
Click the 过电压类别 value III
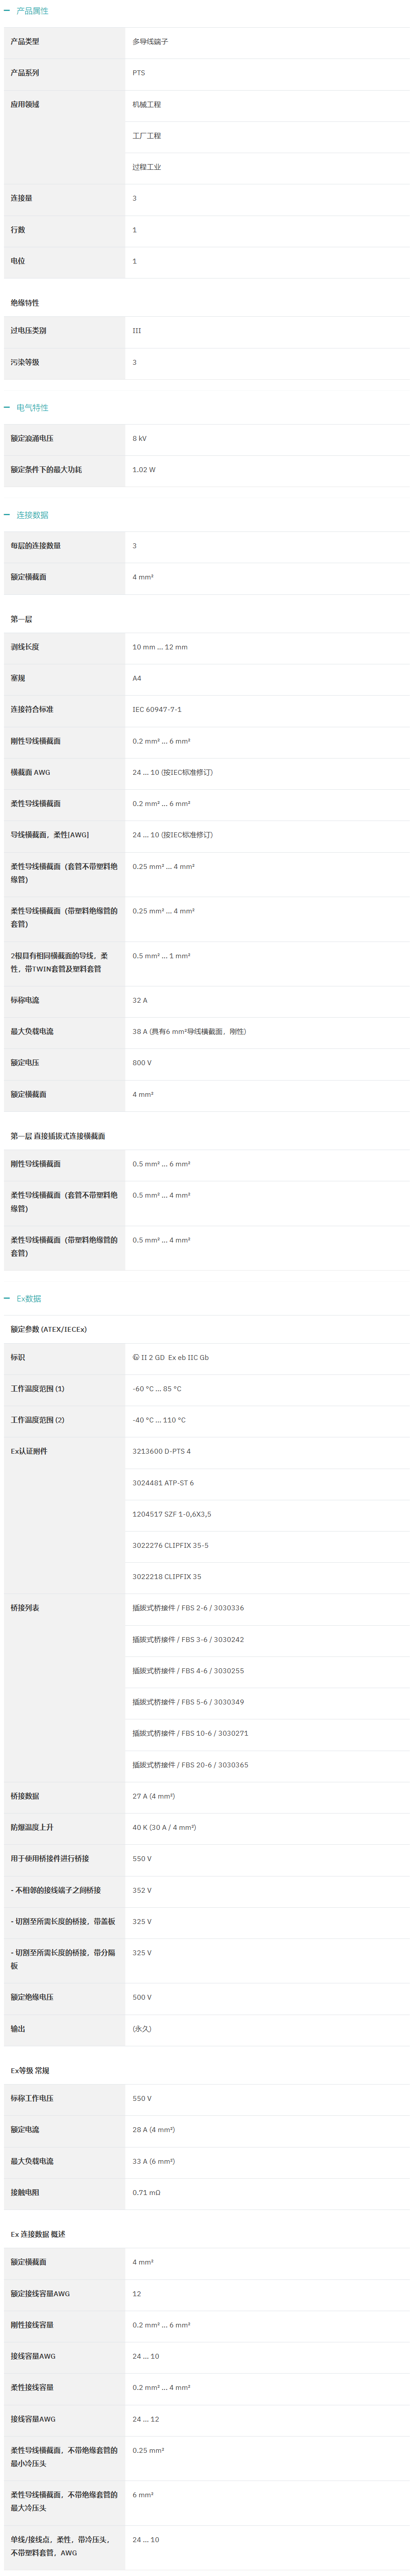tap(137, 331)
